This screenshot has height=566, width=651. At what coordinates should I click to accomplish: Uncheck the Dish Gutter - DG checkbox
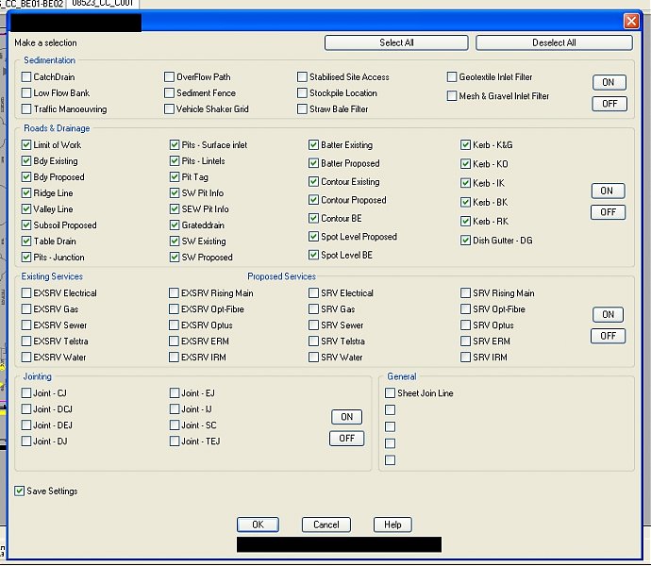point(466,241)
